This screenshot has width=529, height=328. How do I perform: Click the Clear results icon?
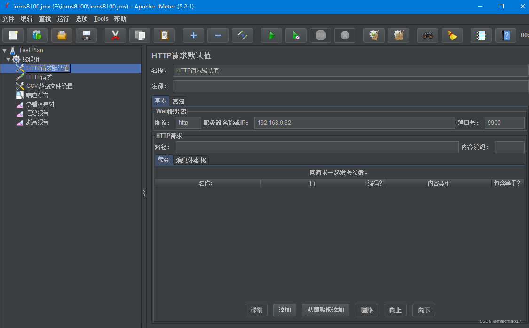(x=374, y=35)
